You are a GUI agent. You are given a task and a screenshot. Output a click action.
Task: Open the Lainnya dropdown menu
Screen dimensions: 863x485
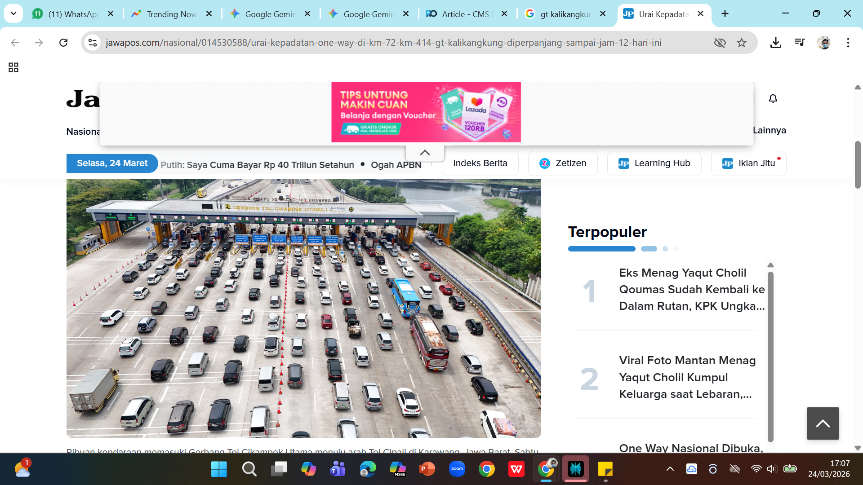point(770,130)
